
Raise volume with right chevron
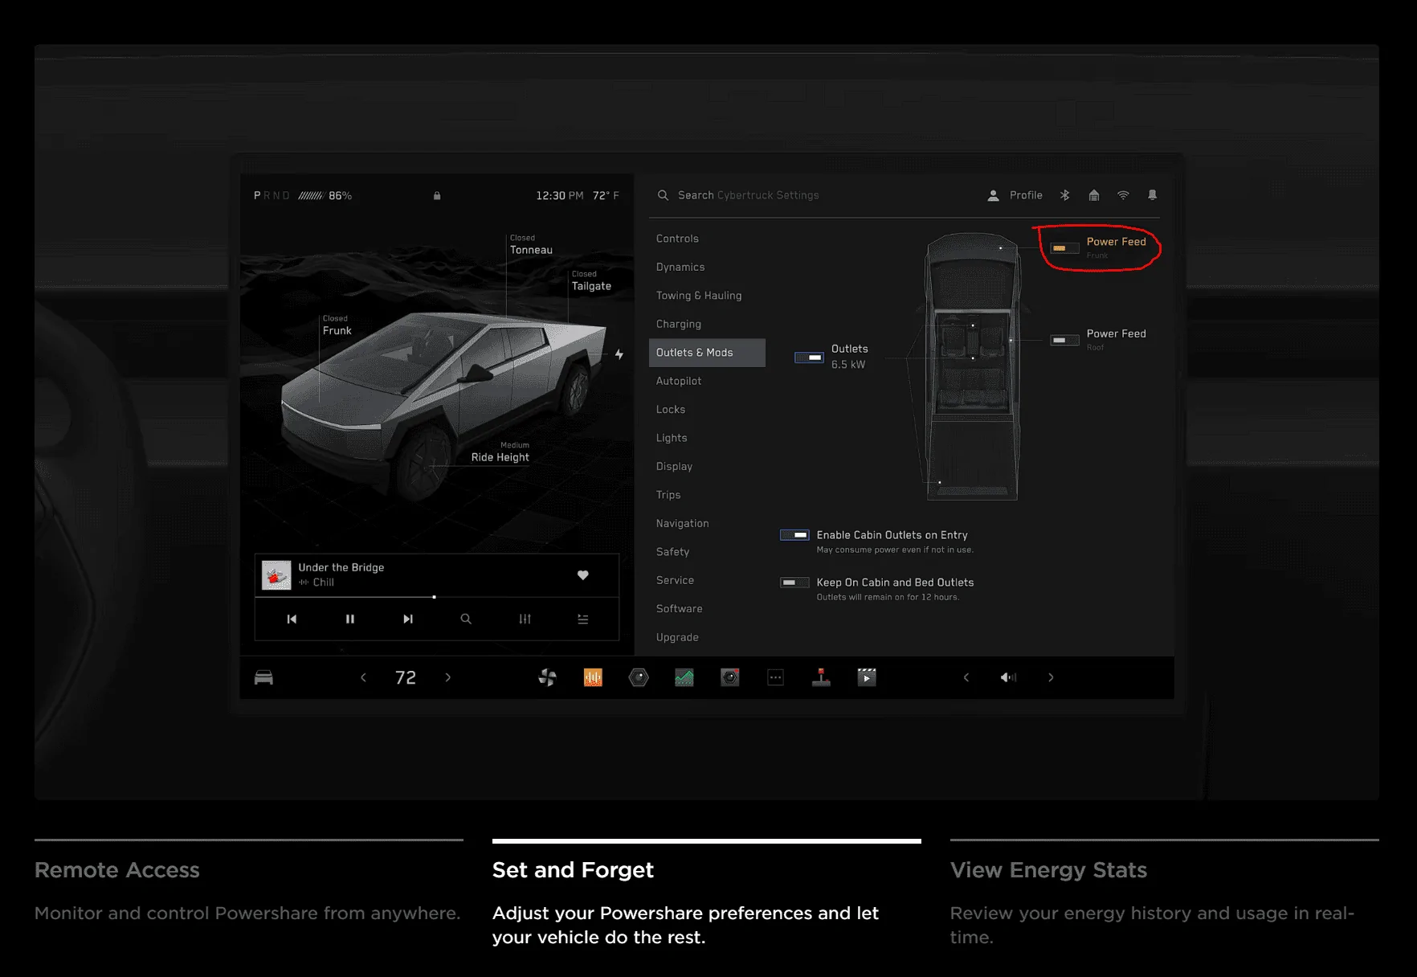tap(1051, 677)
